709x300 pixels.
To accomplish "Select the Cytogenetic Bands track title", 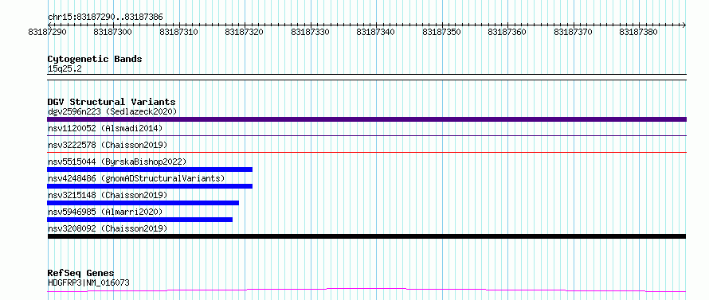I will [x=95, y=59].
